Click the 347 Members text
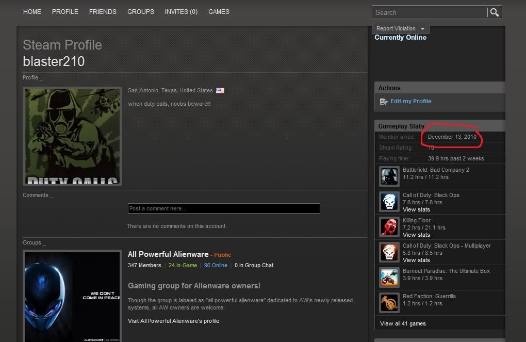 [144, 266]
